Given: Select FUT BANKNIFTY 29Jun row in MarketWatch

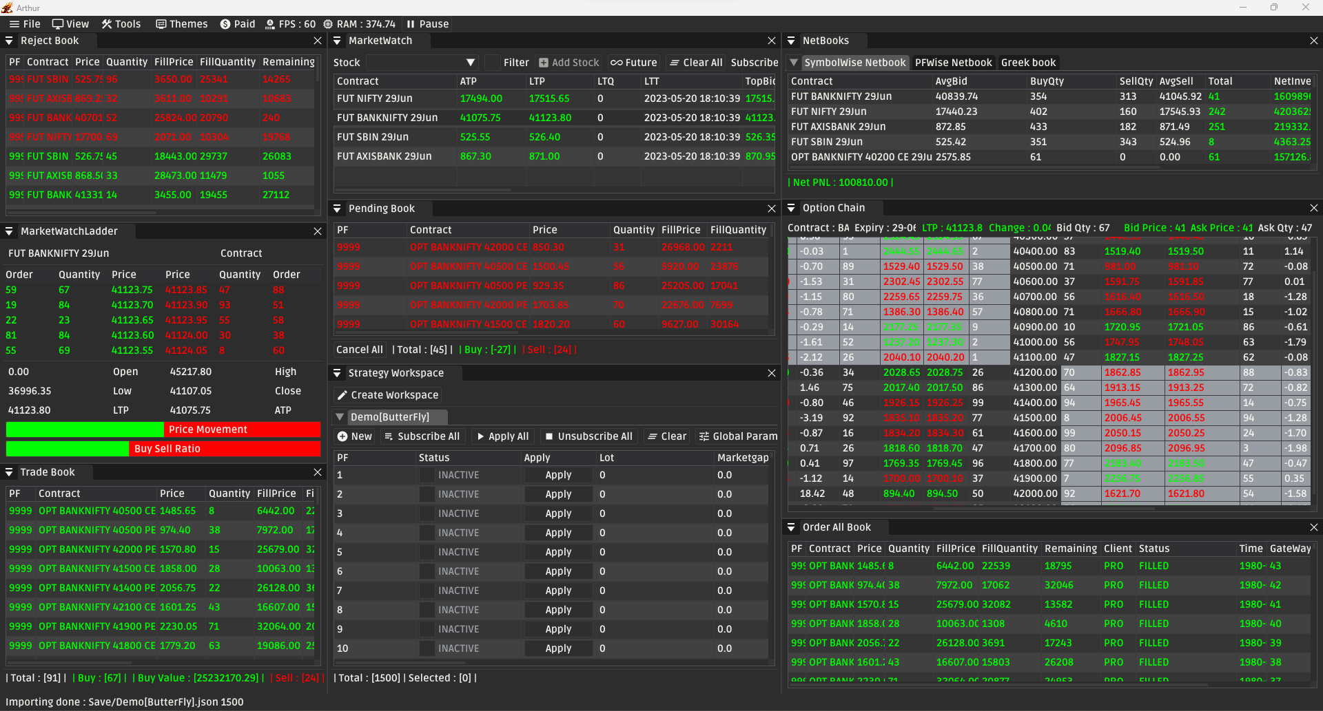Looking at the screenshot, I should coord(555,118).
